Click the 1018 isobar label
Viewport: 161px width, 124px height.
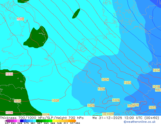(156, 87)
